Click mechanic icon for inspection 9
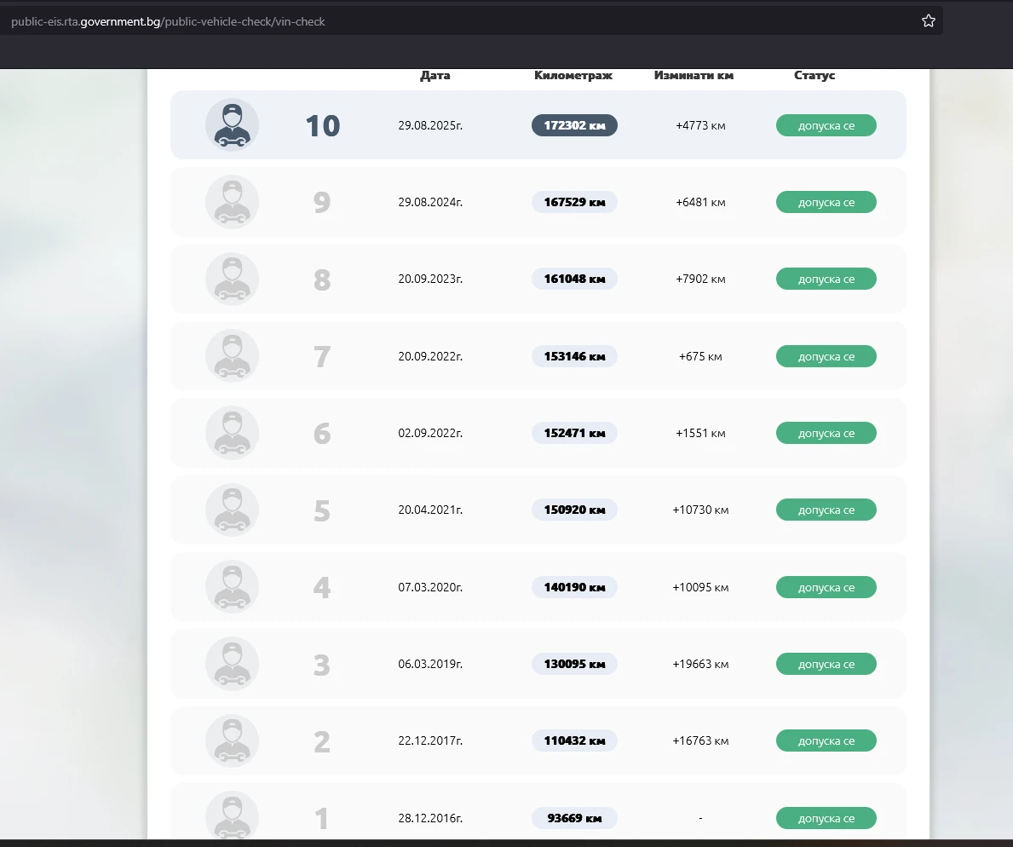 [232, 202]
